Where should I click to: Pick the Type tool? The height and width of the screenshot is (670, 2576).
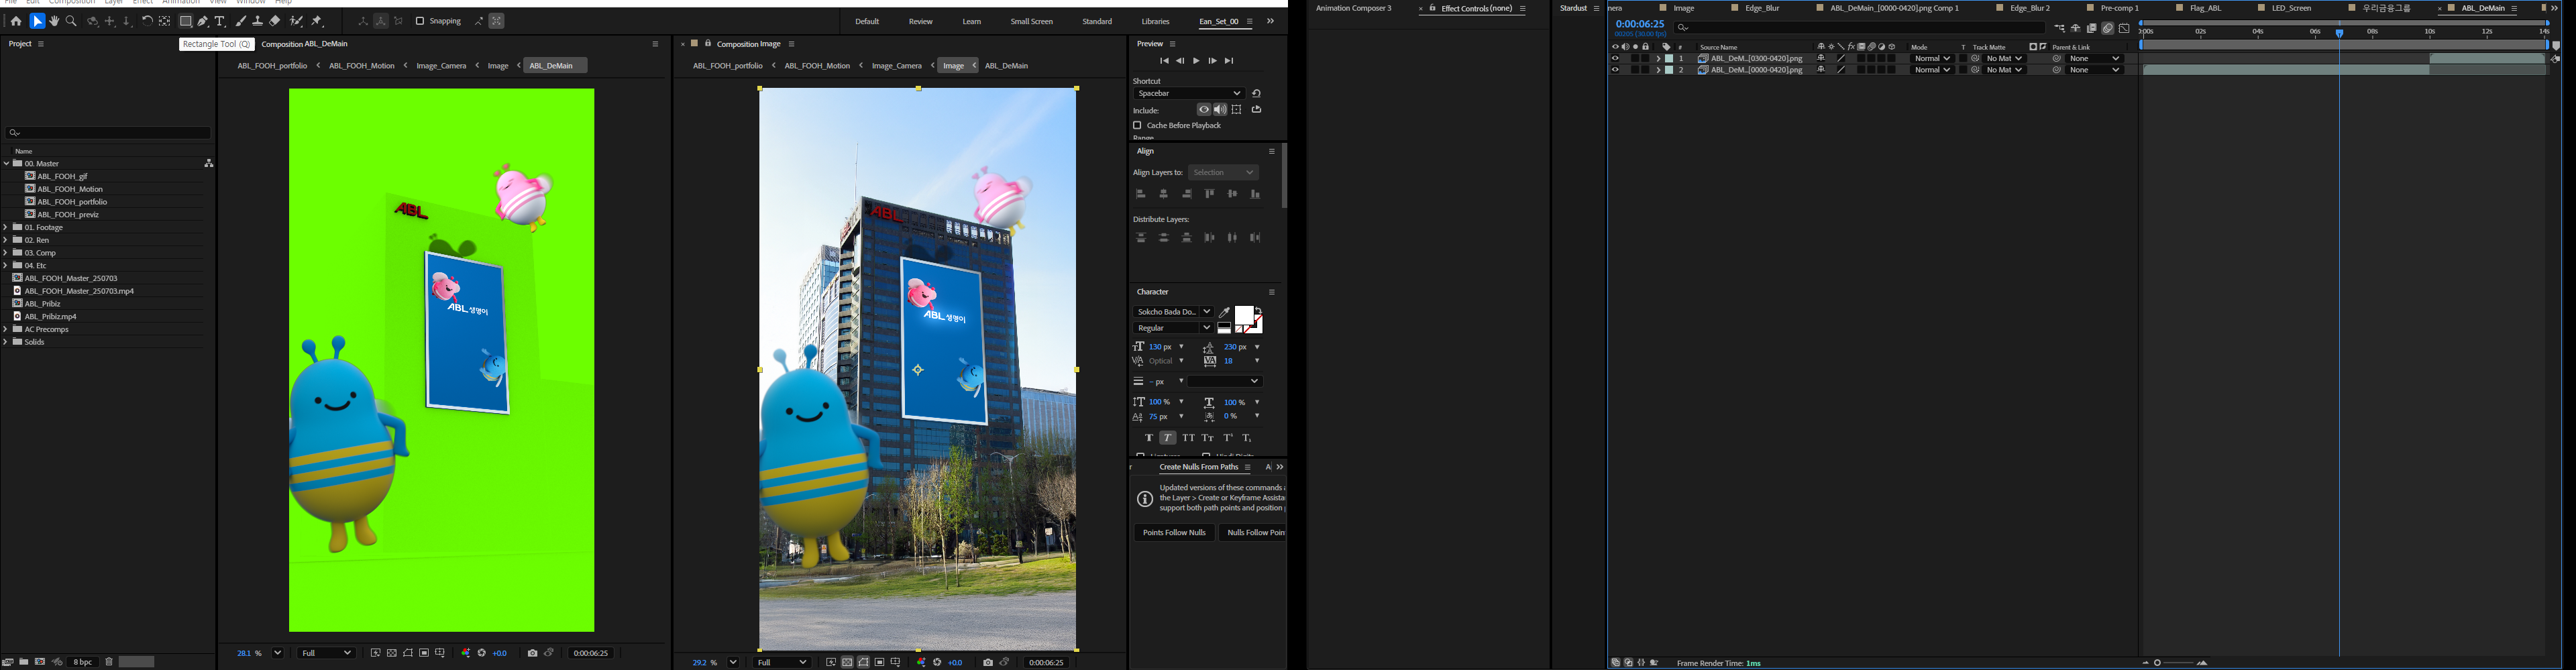coord(220,21)
